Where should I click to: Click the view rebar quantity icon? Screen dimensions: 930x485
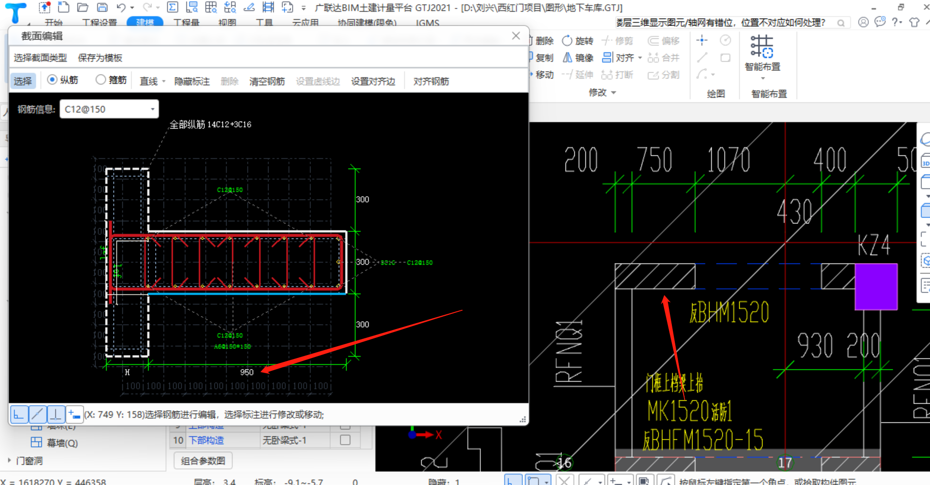tap(192, 7)
